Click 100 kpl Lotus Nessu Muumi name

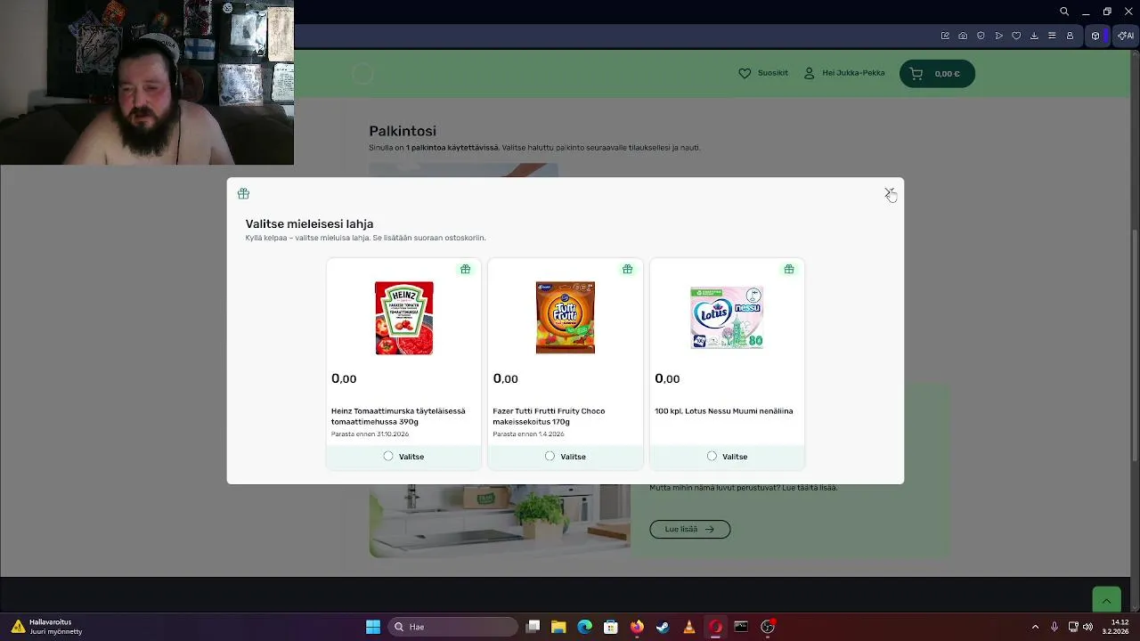[723, 411]
